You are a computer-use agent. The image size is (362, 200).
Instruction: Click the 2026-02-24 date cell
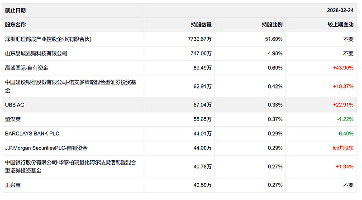(340, 10)
